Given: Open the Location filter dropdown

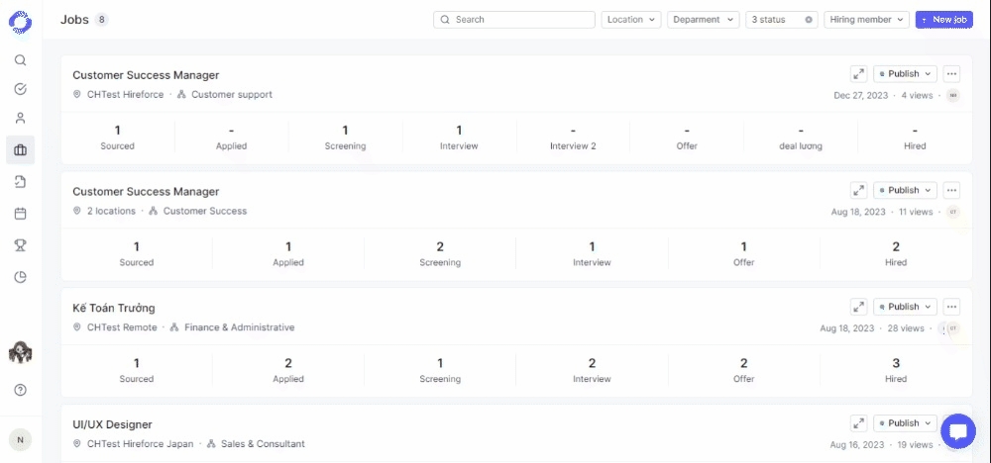Looking at the screenshot, I should [631, 20].
